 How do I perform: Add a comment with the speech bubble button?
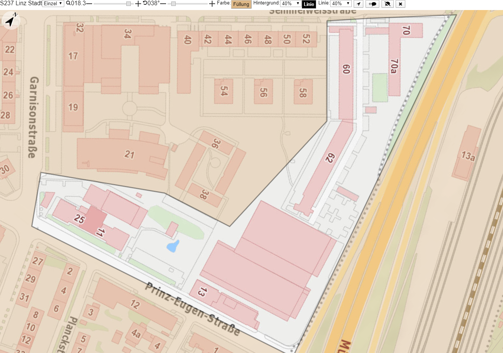click(x=372, y=4)
